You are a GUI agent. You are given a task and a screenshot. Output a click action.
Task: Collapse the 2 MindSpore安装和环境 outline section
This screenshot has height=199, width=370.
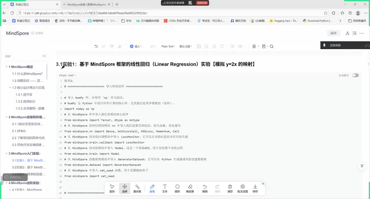6,117
